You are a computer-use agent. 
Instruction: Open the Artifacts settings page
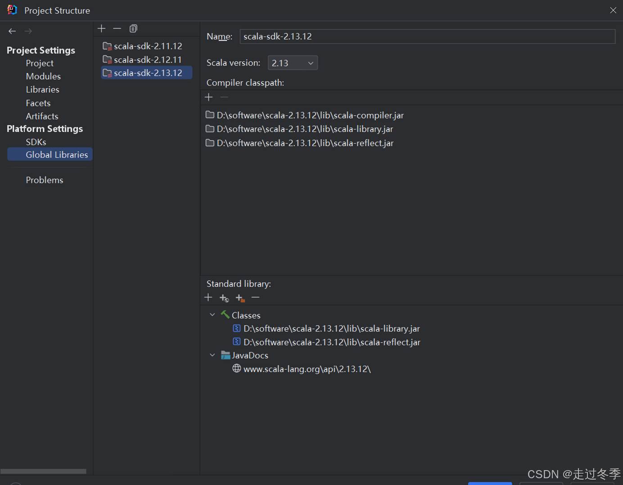(x=42, y=116)
